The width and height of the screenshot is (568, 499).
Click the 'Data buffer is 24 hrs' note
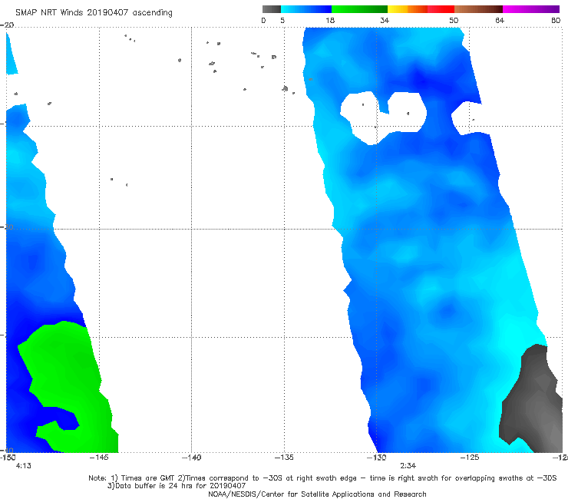point(177,486)
